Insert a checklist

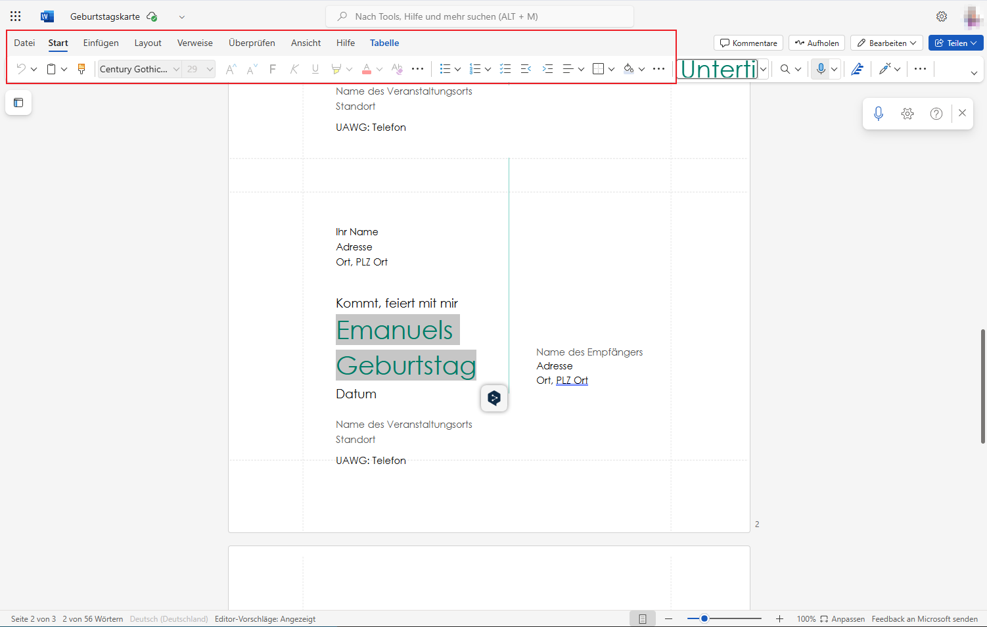tap(505, 69)
